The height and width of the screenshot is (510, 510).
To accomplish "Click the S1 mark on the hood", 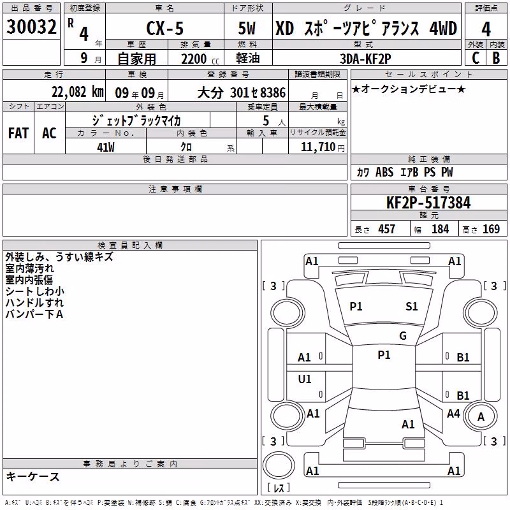I will [411, 307].
